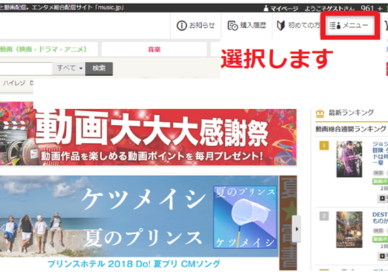Select the 音楽 tab
This screenshot has width=388, height=272.
tap(154, 49)
